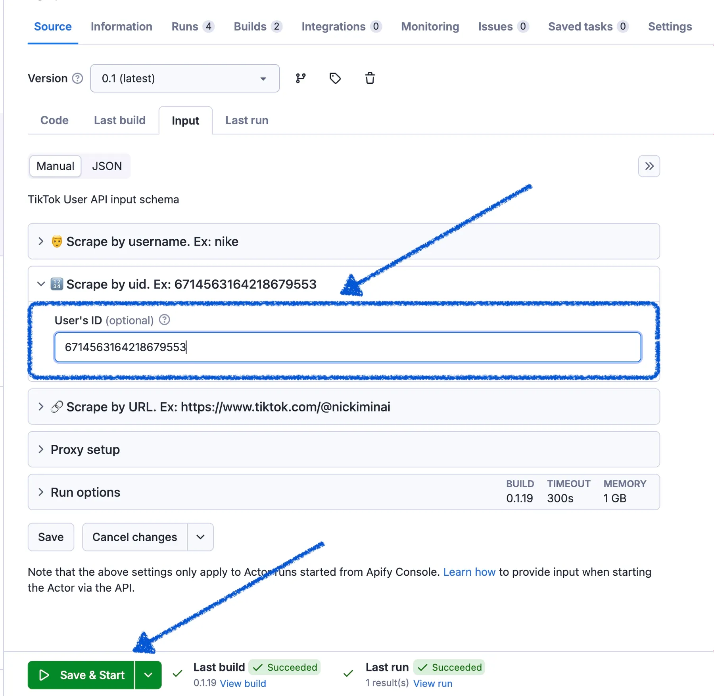Open the Source tab
The width and height of the screenshot is (714, 696).
click(53, 27)
